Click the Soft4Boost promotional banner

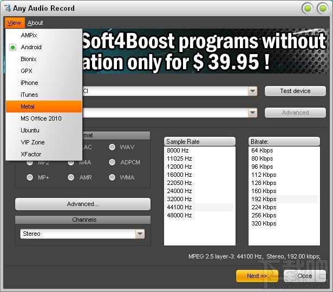click(206, 51)
